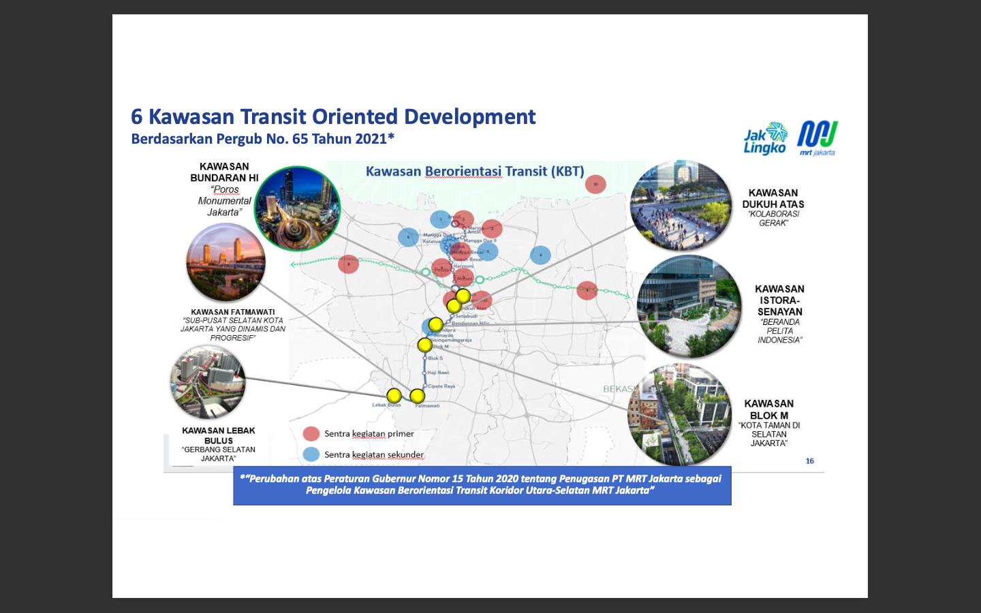Click the 'Kawasan Berorientasi Transit (KBT)' map heading
Screen dimensions: 981x613
pyautogui.click(x=475, y=171)
